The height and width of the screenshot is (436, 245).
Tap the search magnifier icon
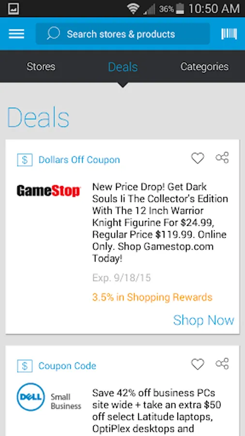point(53,34)
